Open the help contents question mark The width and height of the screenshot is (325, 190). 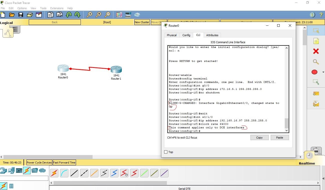pyautogui.click(x=321, y=15)
